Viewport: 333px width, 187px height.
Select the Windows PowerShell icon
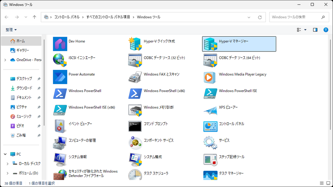[60, 93]
